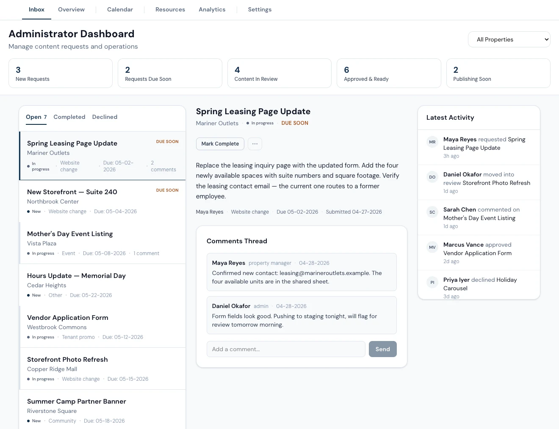Screen dimensions: 559x429
Task: Click Daniel Okafor moved into review entry
Action: click(x=479, y=182)
